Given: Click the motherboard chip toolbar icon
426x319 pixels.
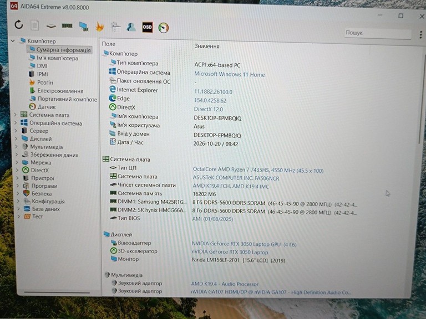Looking at the screenshot, I should click(x=51, y=26).
